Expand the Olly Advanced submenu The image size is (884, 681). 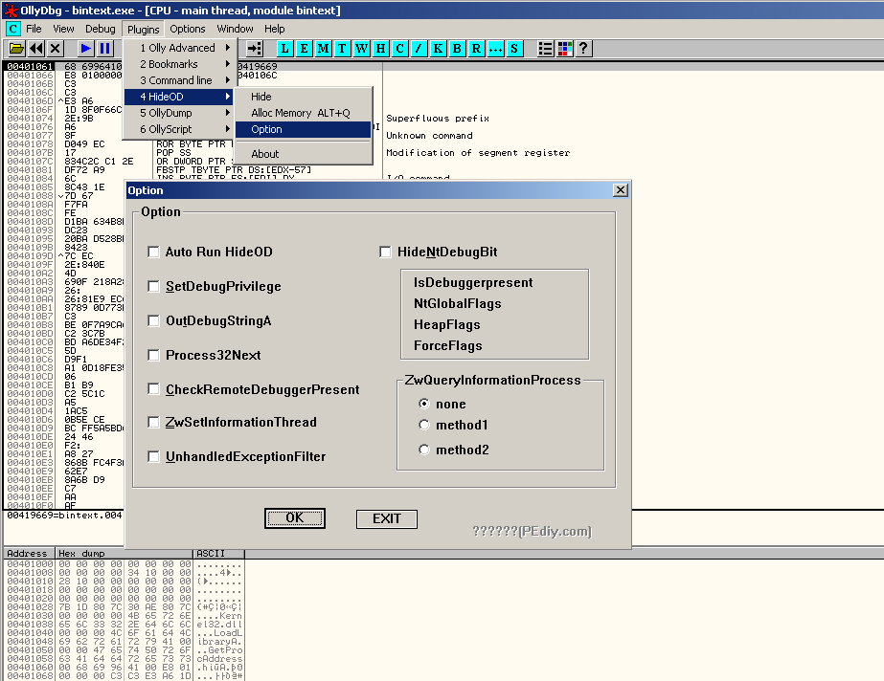pos(179,48)
